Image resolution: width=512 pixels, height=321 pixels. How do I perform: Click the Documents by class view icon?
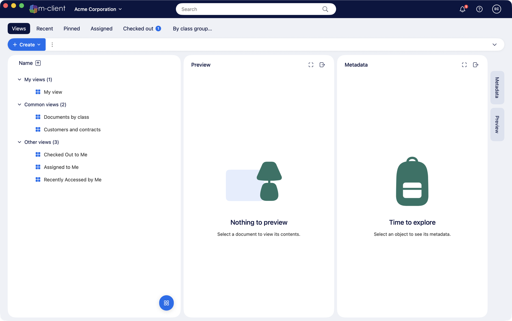38,117
